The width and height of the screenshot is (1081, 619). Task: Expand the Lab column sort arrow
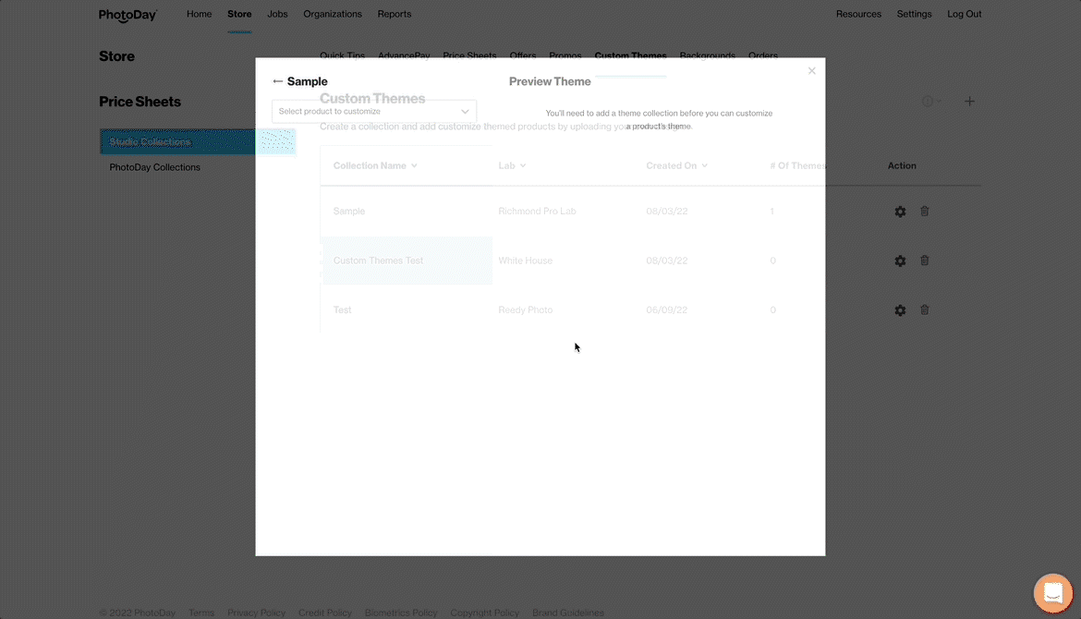pyautogui.click(x=523, y=165)
